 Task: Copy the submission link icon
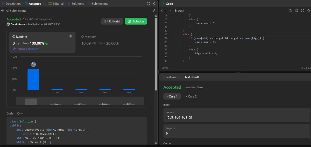click(x=153, y=11)
